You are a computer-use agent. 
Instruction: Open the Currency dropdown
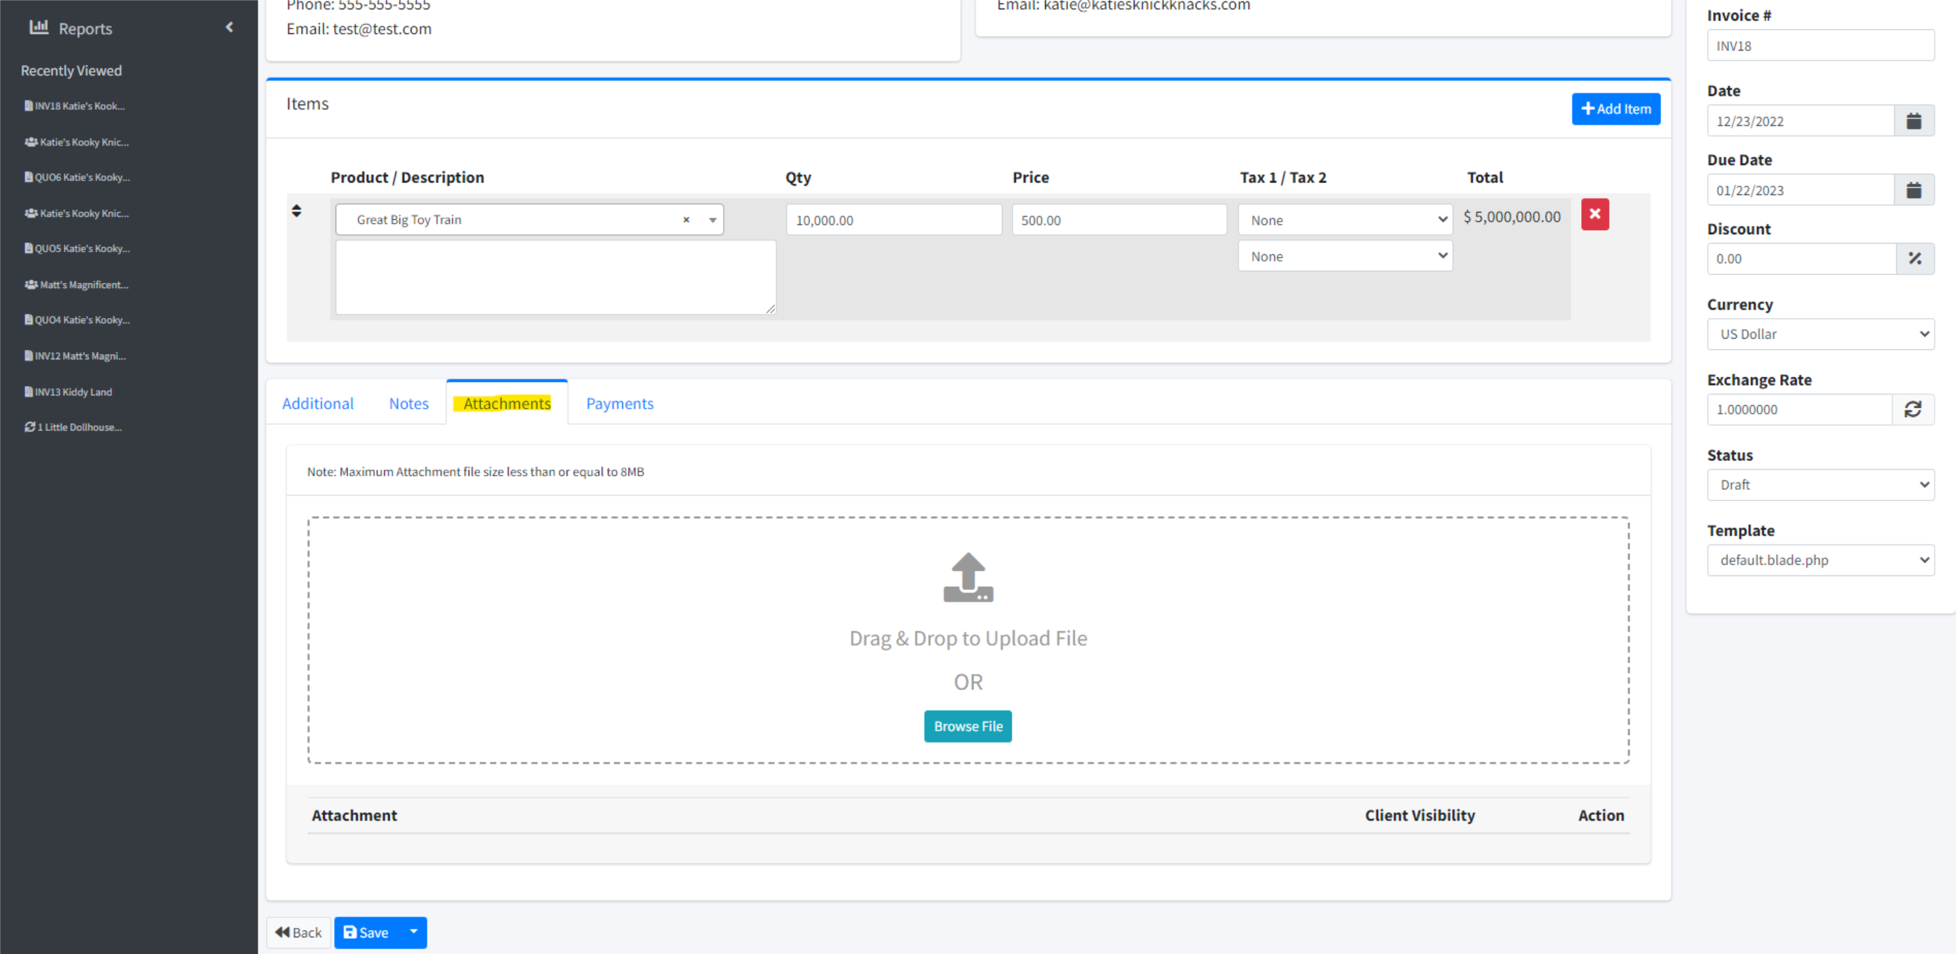point(1820,334)
